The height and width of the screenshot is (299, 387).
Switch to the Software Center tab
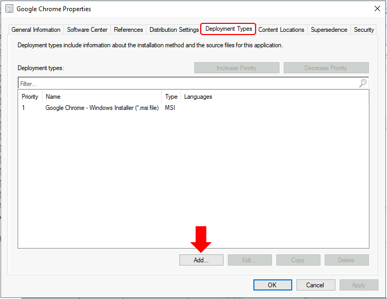point(87,30)
